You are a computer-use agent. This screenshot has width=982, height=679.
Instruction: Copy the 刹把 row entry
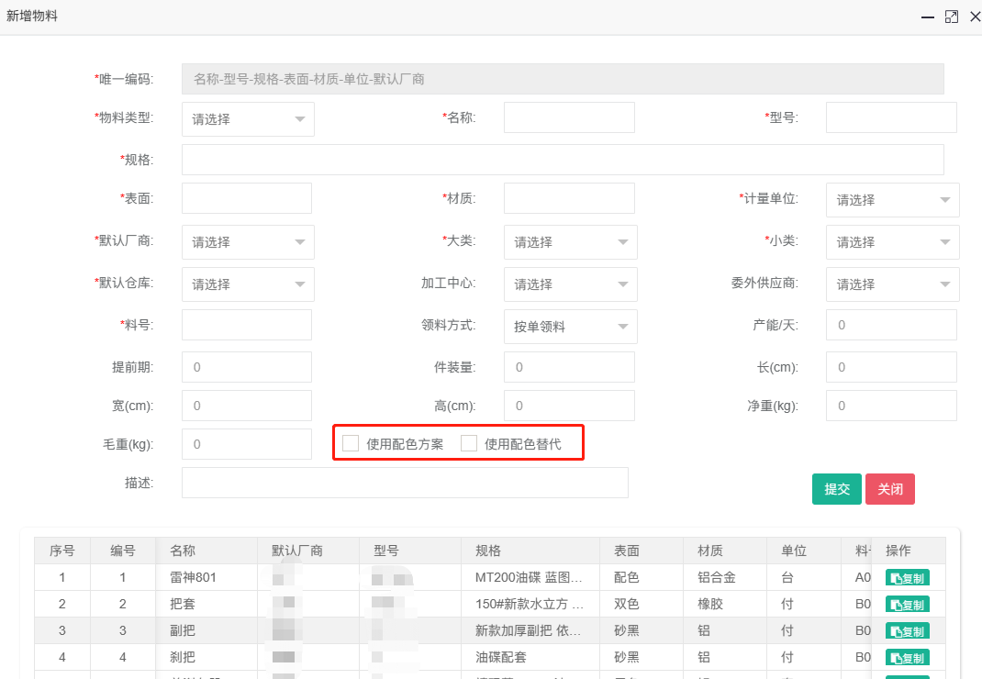point(907,658)
